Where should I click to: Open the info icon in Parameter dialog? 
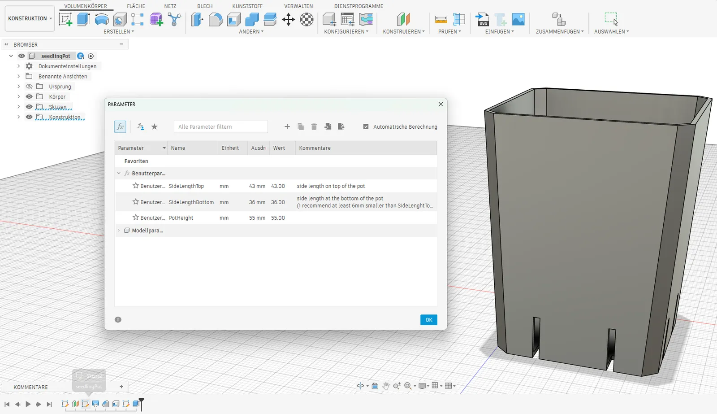pyautogui.click(x=118, y=320)
